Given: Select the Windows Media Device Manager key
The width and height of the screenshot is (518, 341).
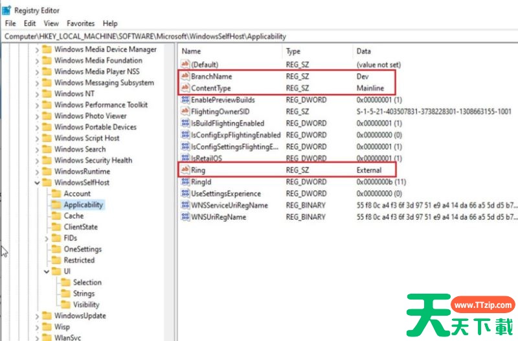Looking at the screenshot, I should click(x=106, y=49).
